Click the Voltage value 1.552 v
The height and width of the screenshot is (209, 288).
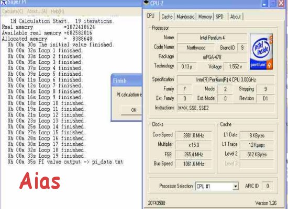point(235,66)
